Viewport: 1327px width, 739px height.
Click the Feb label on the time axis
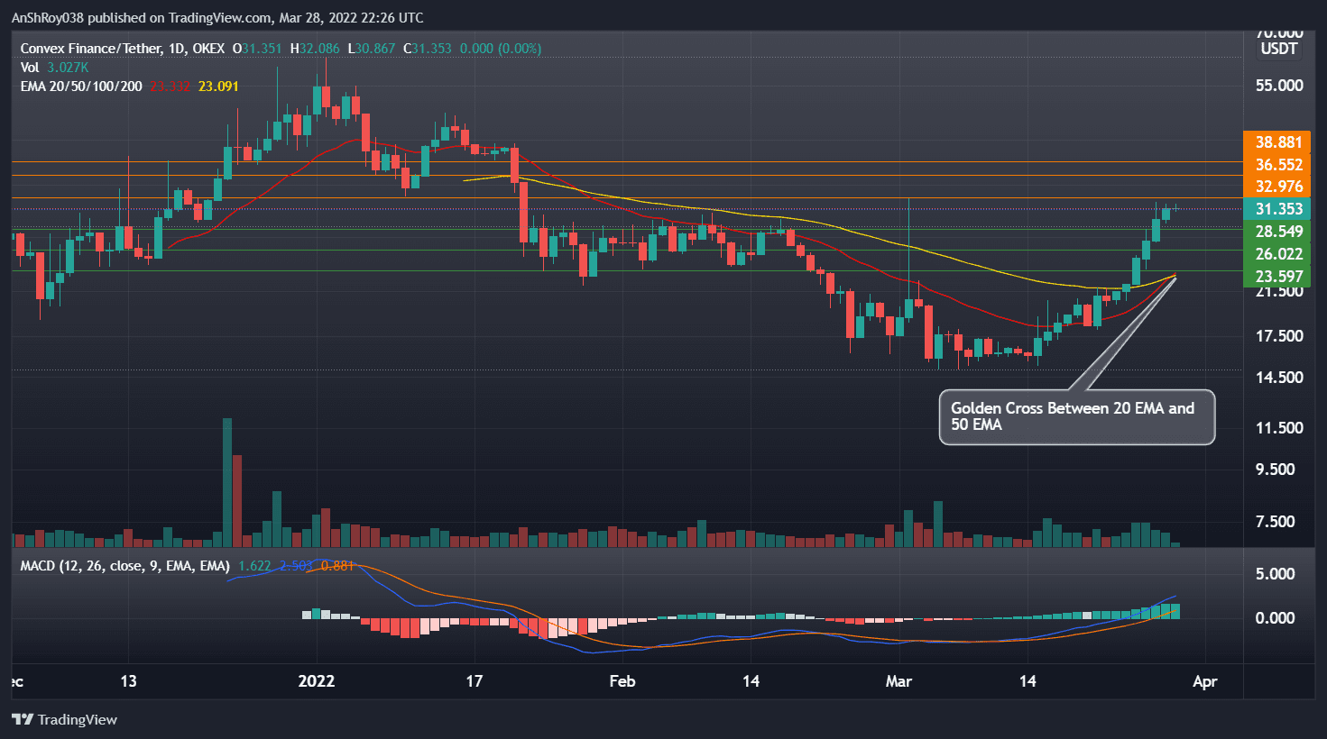[621, 681]
